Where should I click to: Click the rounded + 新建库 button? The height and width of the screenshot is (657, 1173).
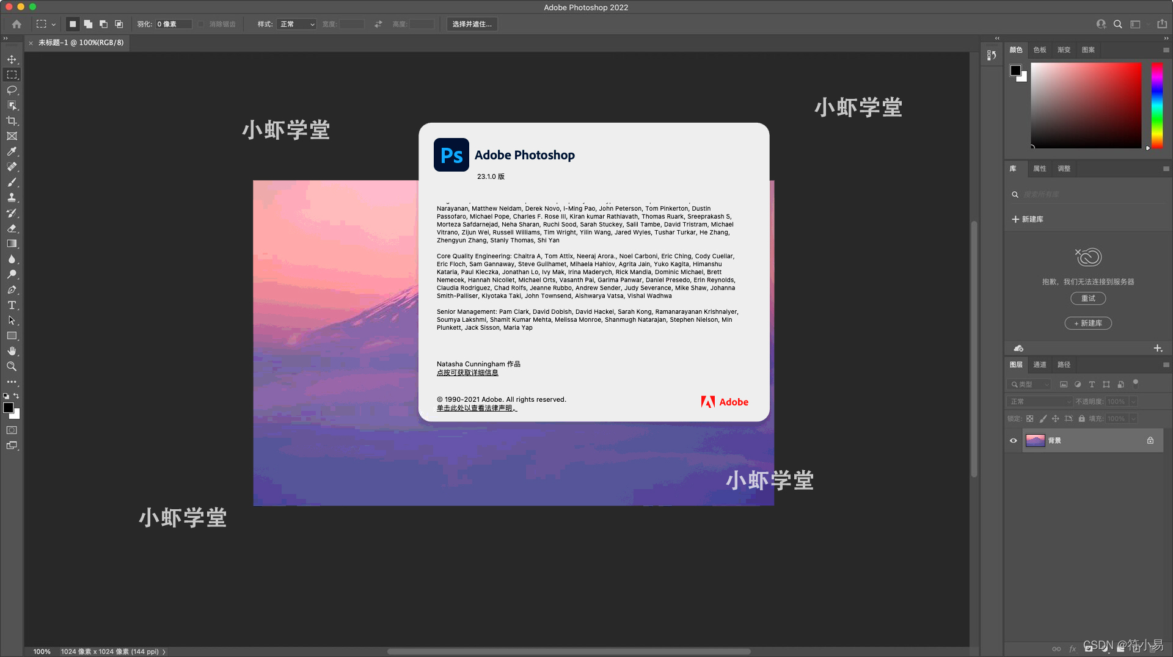coord(1088,323)
